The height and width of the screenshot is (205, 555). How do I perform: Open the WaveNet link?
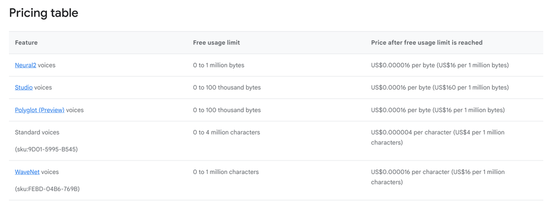(27, 172)
